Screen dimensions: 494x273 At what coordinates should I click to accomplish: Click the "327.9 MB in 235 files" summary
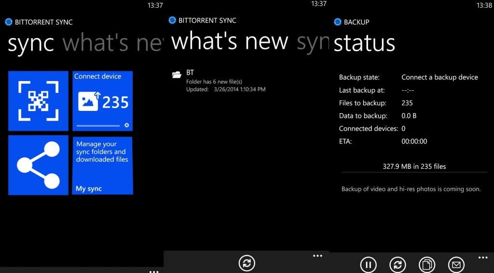tap(414, 166)
